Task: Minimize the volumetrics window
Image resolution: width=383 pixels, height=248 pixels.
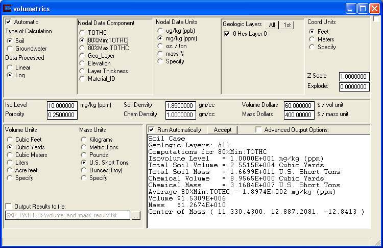Action: pos(351,9)
